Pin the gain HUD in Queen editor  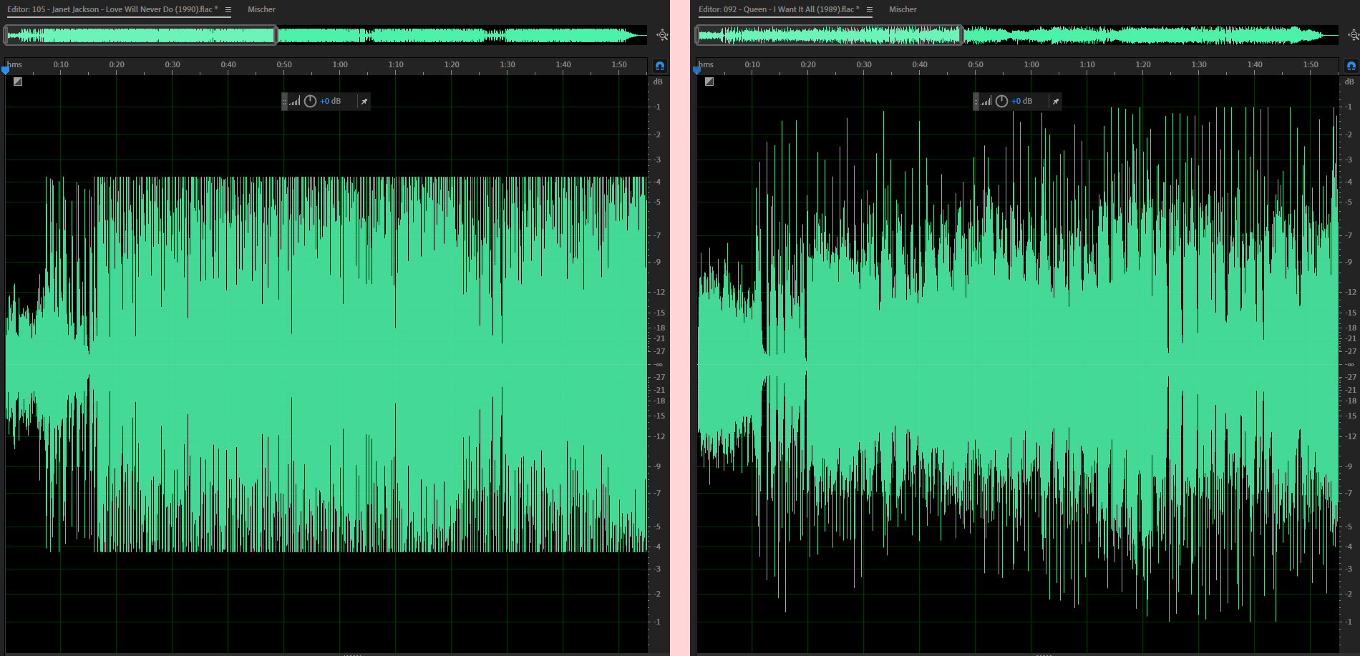click(x=1056, y=102)
